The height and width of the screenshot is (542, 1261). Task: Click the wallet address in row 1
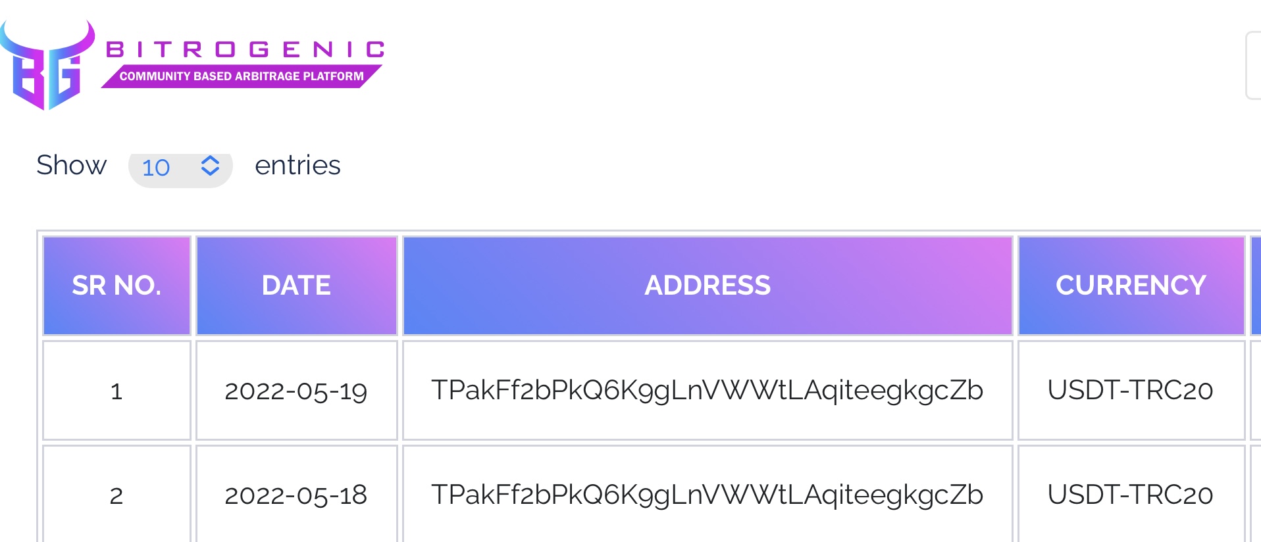click(707, 390)
